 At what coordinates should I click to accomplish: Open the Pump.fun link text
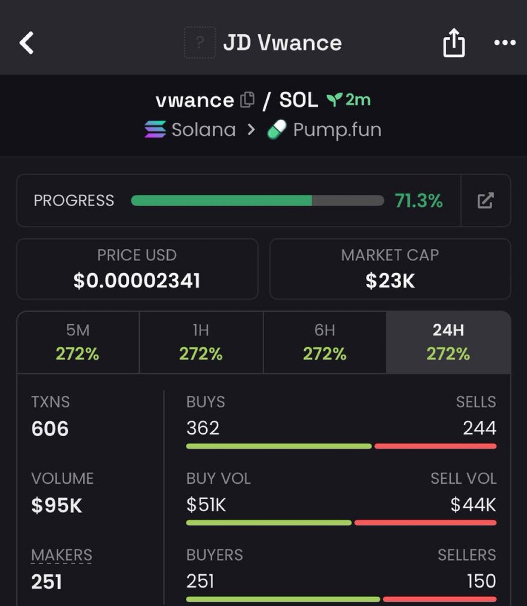pos(337,130)
